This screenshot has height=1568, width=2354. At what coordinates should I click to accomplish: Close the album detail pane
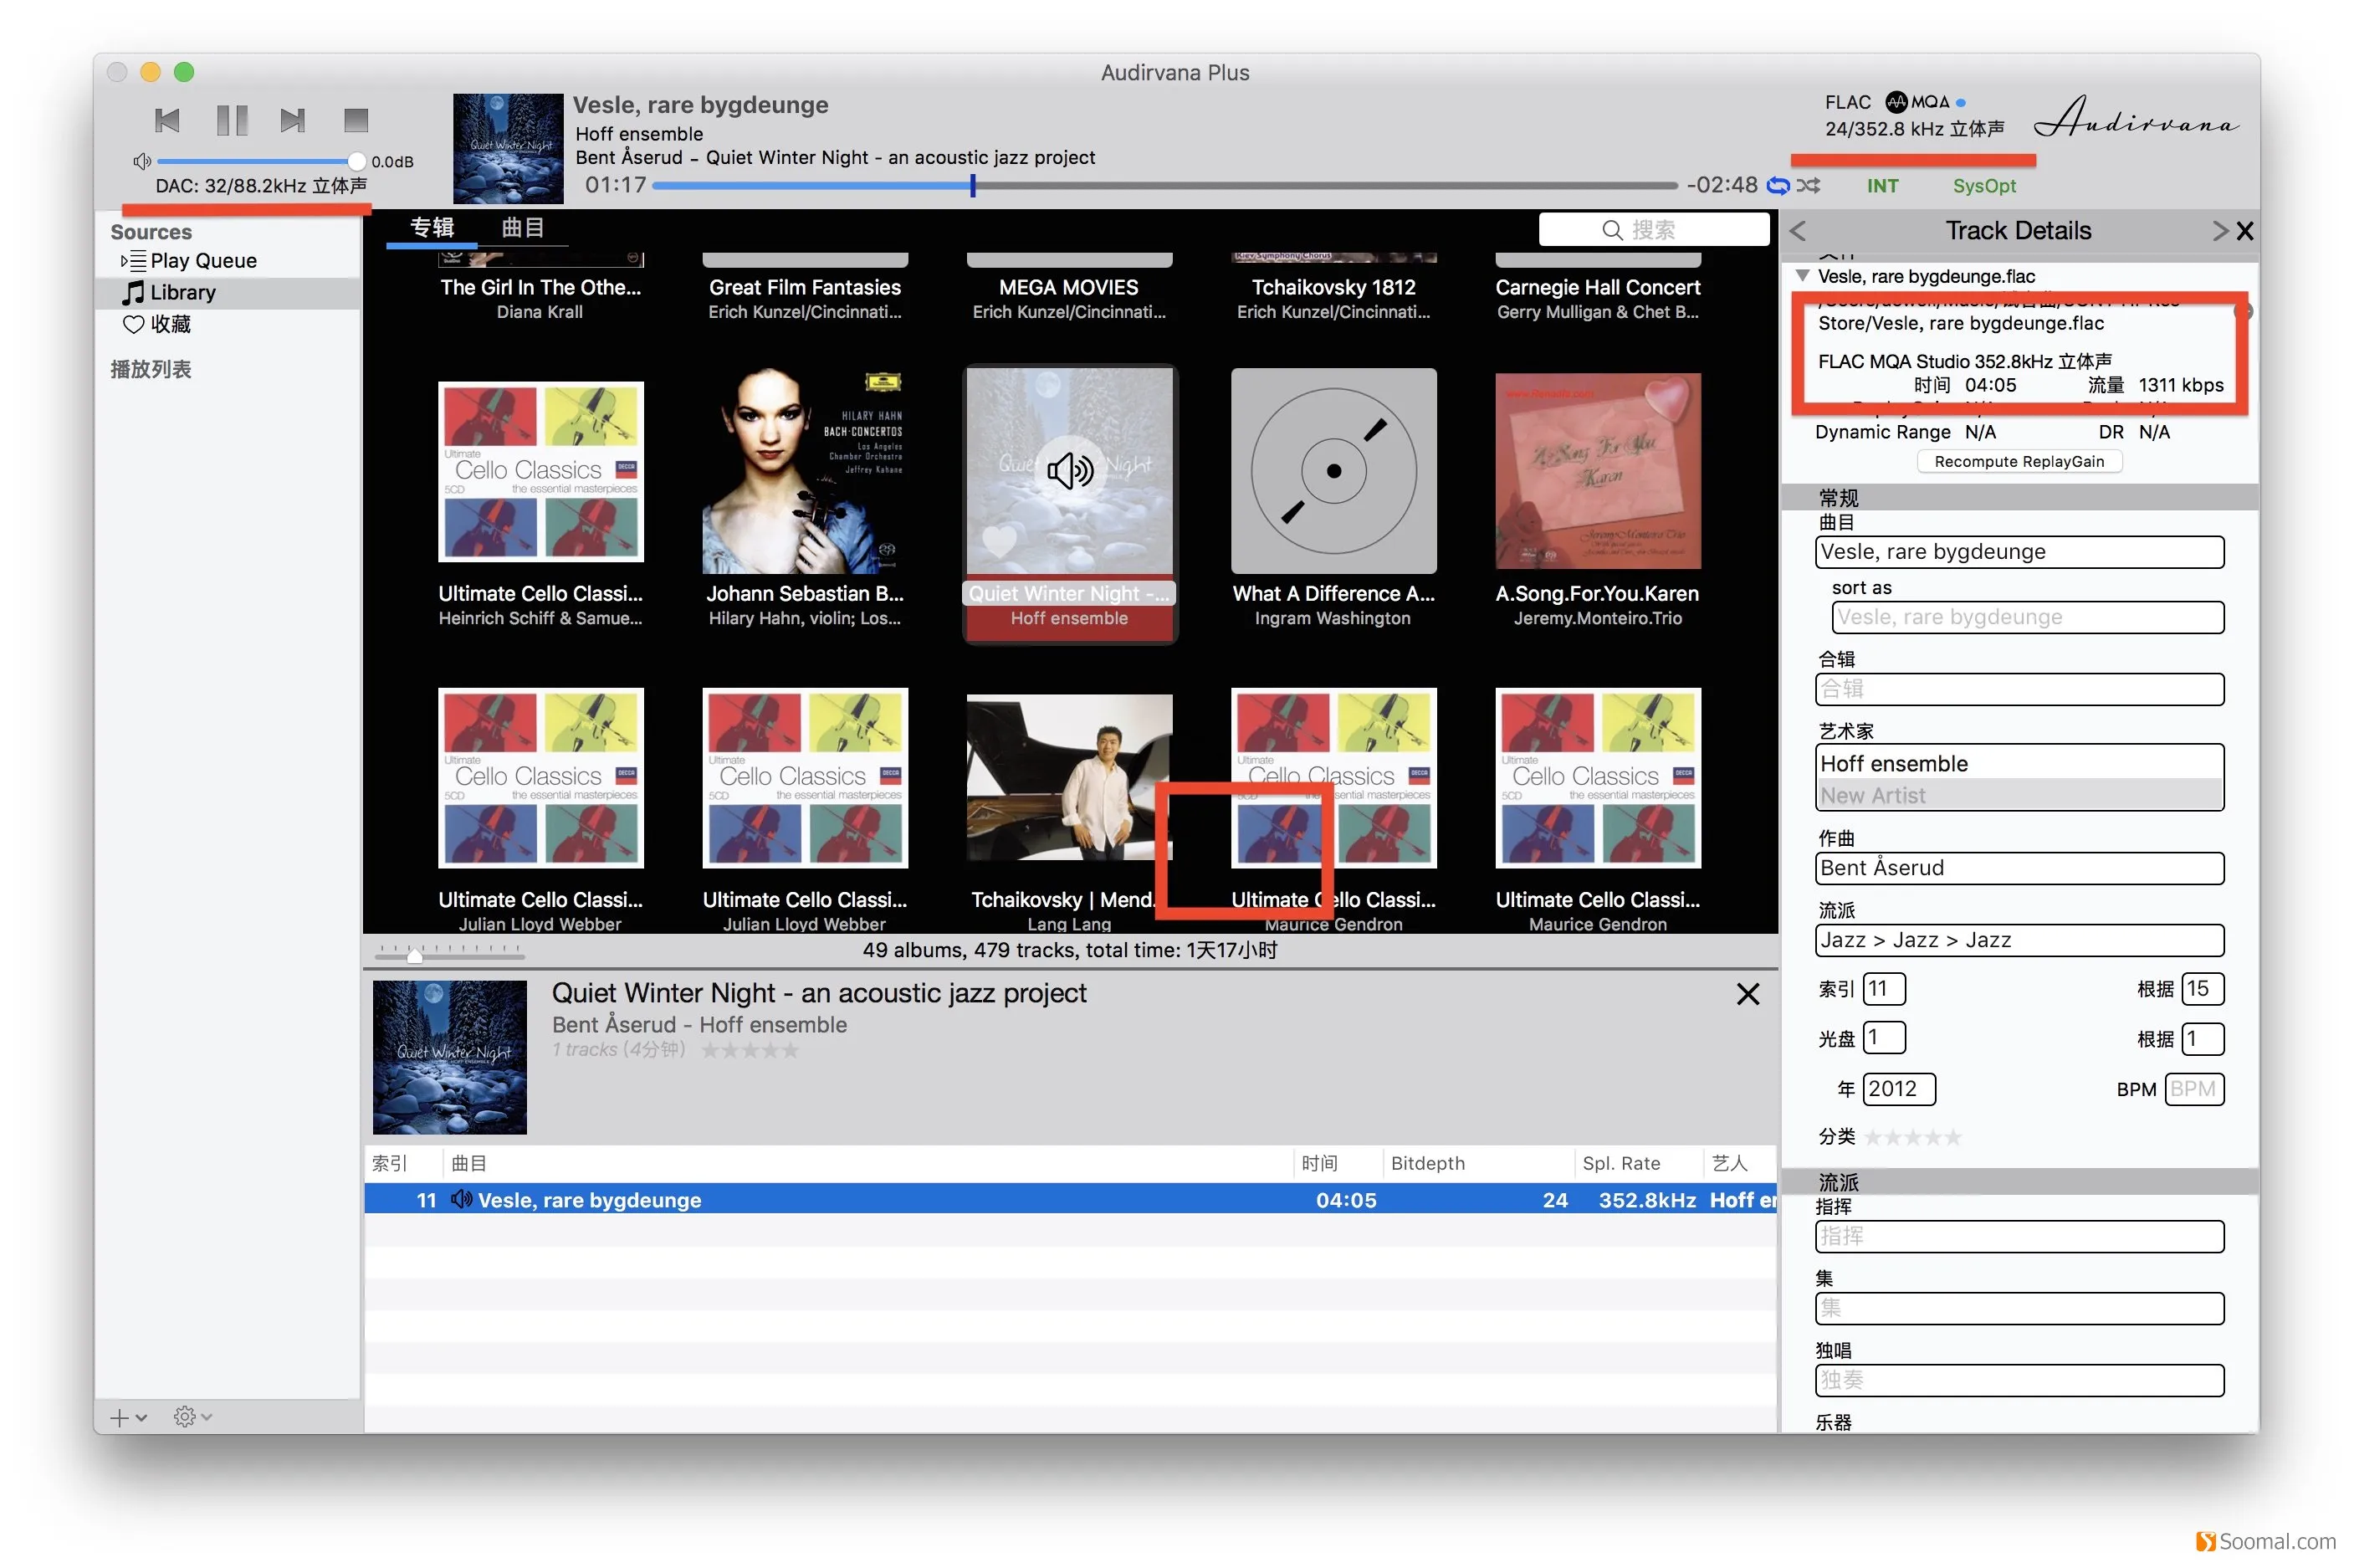tap(1748, 994)
